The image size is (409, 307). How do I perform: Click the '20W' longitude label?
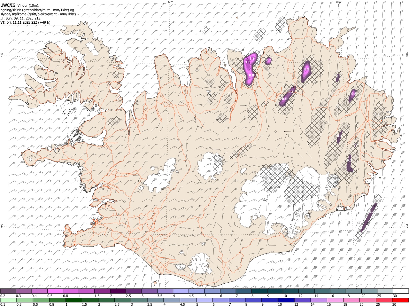(x=170, y=2)
